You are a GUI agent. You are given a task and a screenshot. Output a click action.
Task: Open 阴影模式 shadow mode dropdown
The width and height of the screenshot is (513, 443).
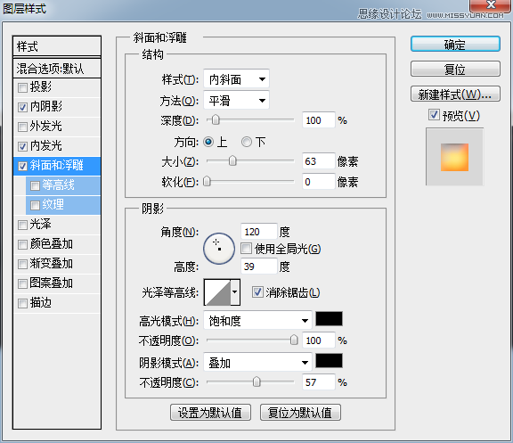[257, 362]
